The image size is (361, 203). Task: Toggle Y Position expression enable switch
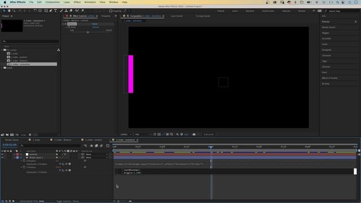coord(60,170)
